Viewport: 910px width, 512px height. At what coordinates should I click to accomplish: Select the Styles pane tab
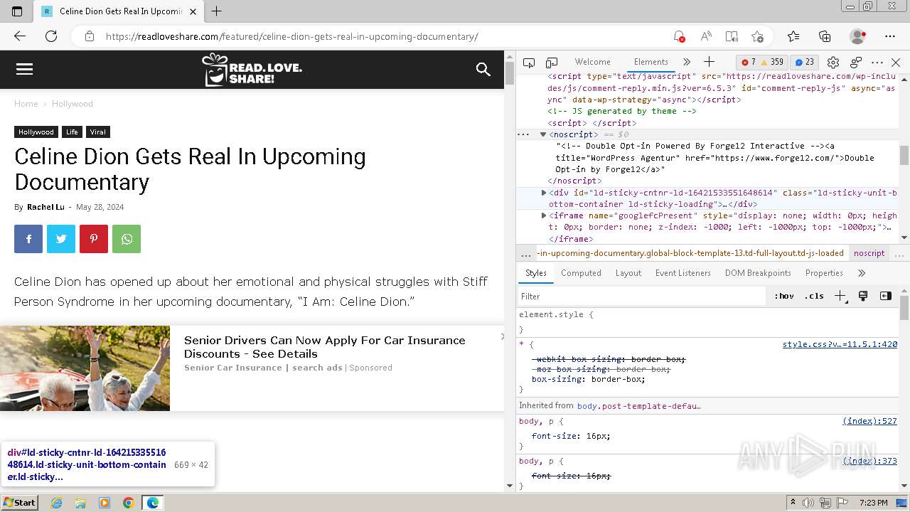click(x=535, y=273)
